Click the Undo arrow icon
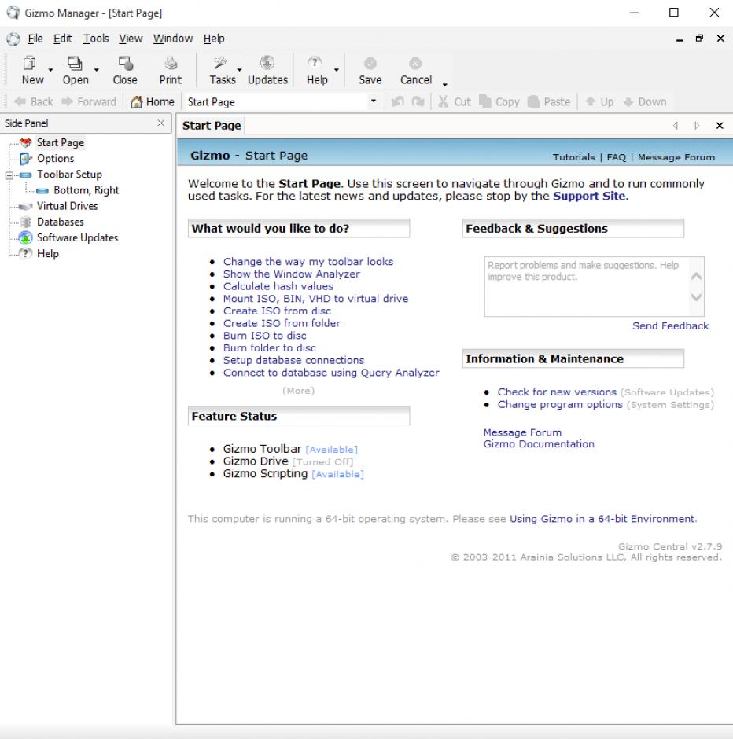 398,101
